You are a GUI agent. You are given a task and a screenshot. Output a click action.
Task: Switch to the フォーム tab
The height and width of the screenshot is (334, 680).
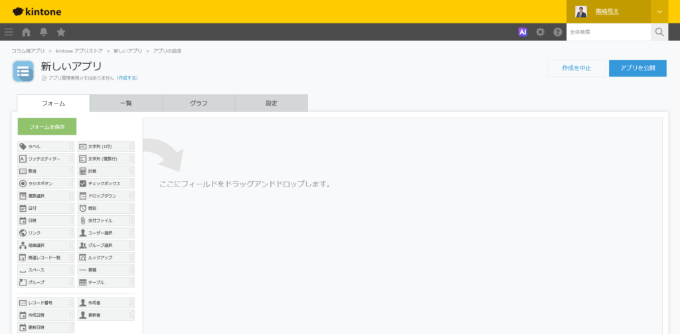pyautogui.click(x=53, y=103)
